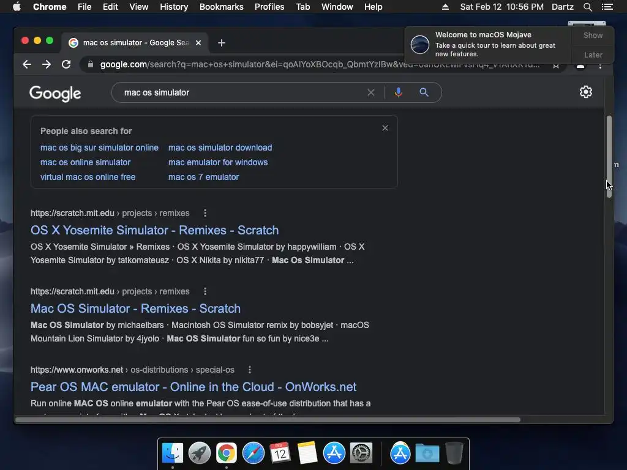Open options for second scratch.mit.edu result
Screen dimensions: 627x470
tap(205, 291)
